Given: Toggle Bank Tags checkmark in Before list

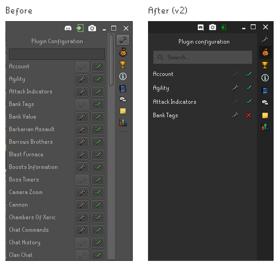Looking at the screenshot, I should pyautogui.click(x=98, y=104).
